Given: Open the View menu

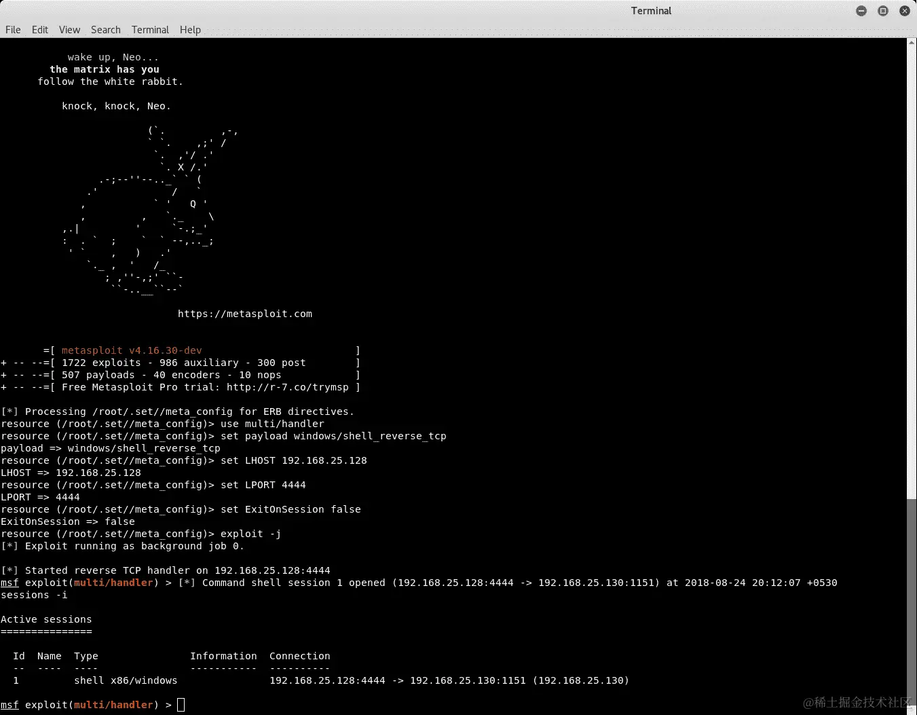Looking at the screenshot, I should coord(69,30).
